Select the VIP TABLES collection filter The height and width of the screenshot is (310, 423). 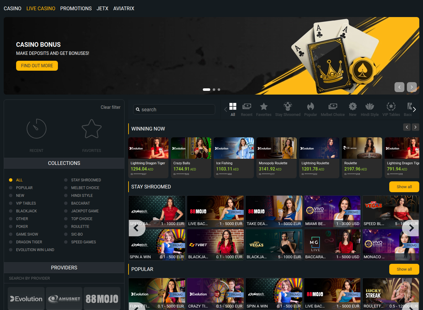click(x=22, y=203)
